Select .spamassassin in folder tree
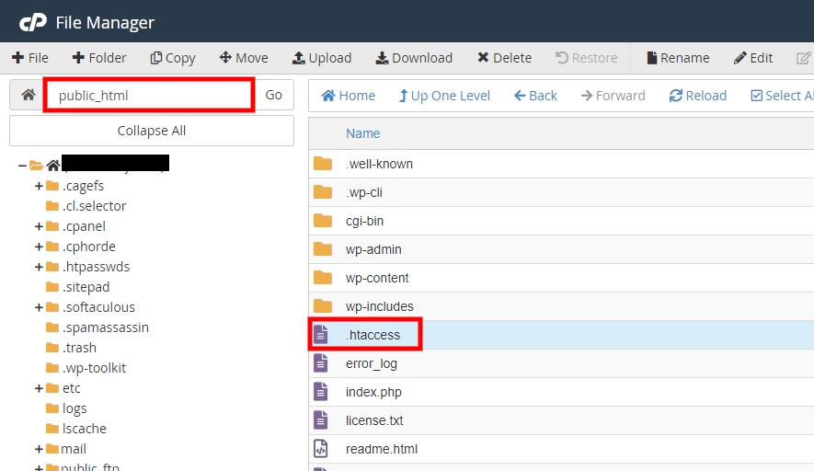Viewport: 814px width, 471px height. tap(106, 327)
